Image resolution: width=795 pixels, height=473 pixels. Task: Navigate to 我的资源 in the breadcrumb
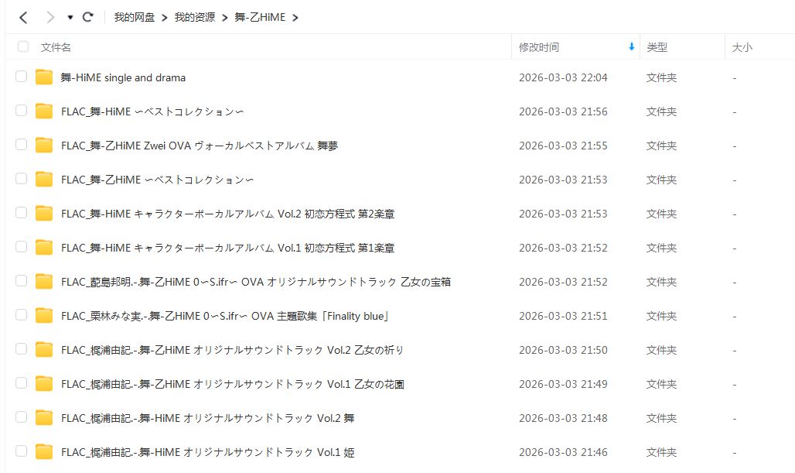point(195,17)
